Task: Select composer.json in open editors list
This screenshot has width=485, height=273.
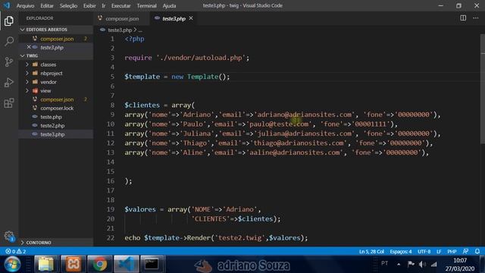Action: [x=57, y=39]
